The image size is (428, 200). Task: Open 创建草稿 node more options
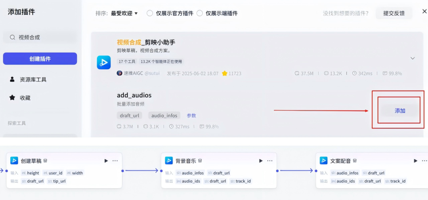pos(115,161)
